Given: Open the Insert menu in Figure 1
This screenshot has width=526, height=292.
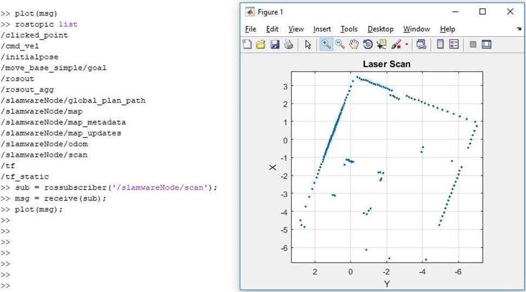Looking at the screenshot, I should pos(321,29).
